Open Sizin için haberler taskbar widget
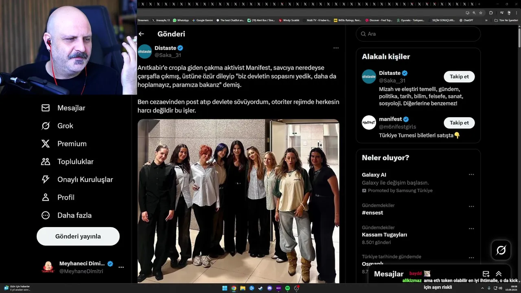The image size is (521, 293). (18, 288)
